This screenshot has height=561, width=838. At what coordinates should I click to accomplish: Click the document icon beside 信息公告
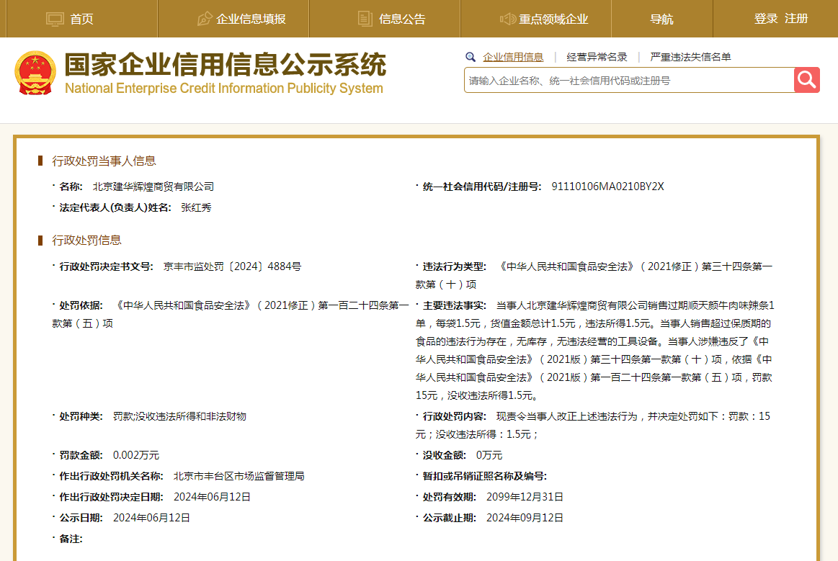pyautogui.click(x=365, y=19)
